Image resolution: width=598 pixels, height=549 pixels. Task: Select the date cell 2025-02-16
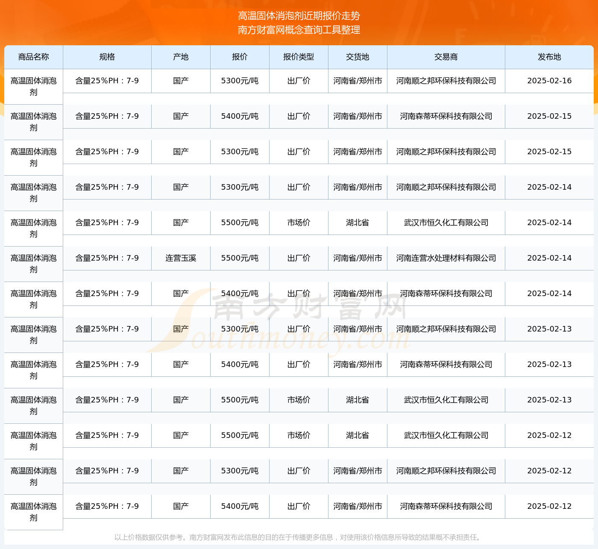point(549,81)
